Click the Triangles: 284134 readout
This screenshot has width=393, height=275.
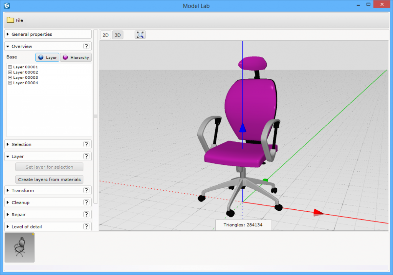click(243, 225)
